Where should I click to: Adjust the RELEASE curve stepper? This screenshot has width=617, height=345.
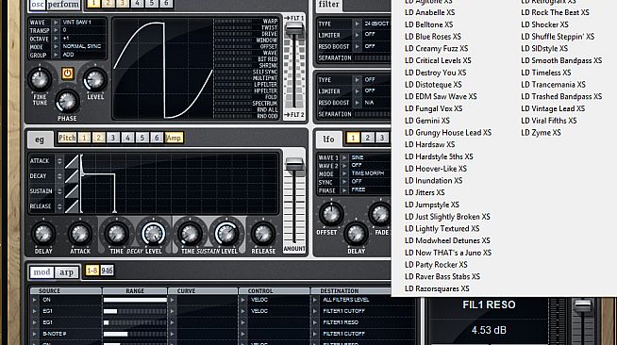[59, 206]
